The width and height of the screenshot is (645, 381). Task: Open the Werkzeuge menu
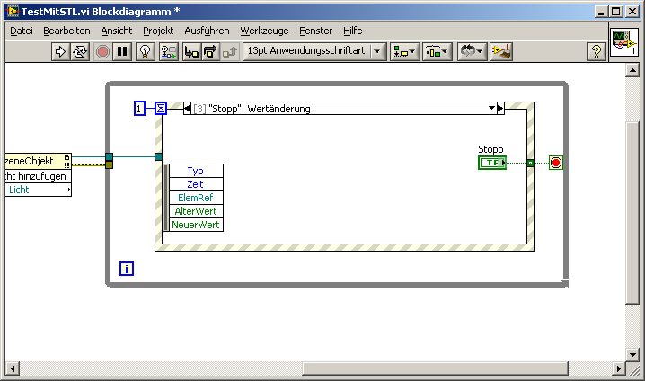264,31
